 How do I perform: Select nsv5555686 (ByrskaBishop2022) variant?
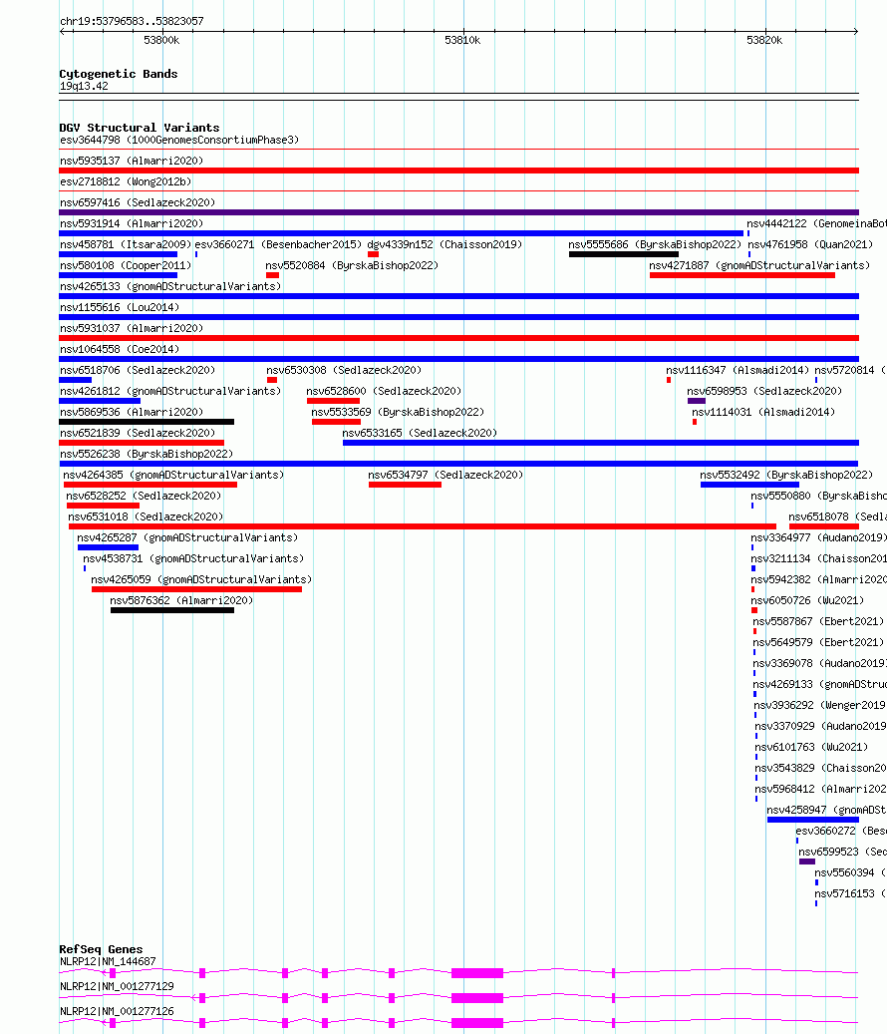[655, 244]
